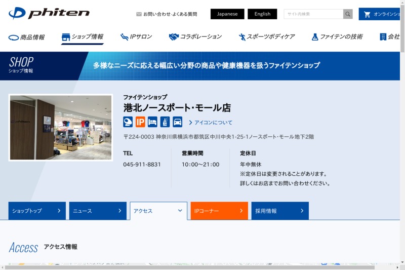405x270 pixels.
Task: Open the ショップ情報 menu
Action: [83, 37]
